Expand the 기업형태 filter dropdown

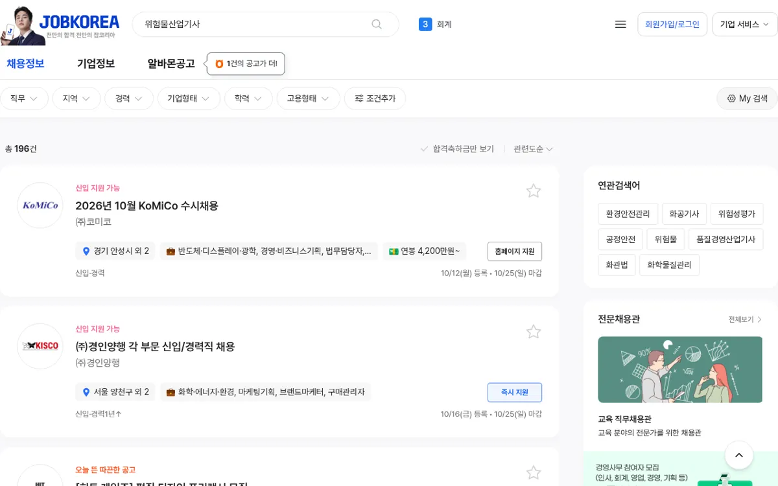[189, 98]
